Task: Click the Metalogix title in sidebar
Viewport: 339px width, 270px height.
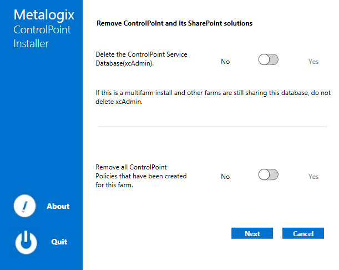Action: coord(44,15)
